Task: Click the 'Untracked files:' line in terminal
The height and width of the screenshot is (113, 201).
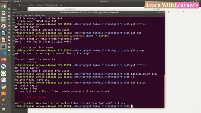Action: (x=27, y=89)
